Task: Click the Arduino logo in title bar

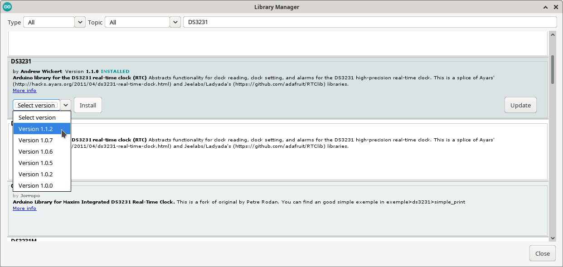Action: 7,7
